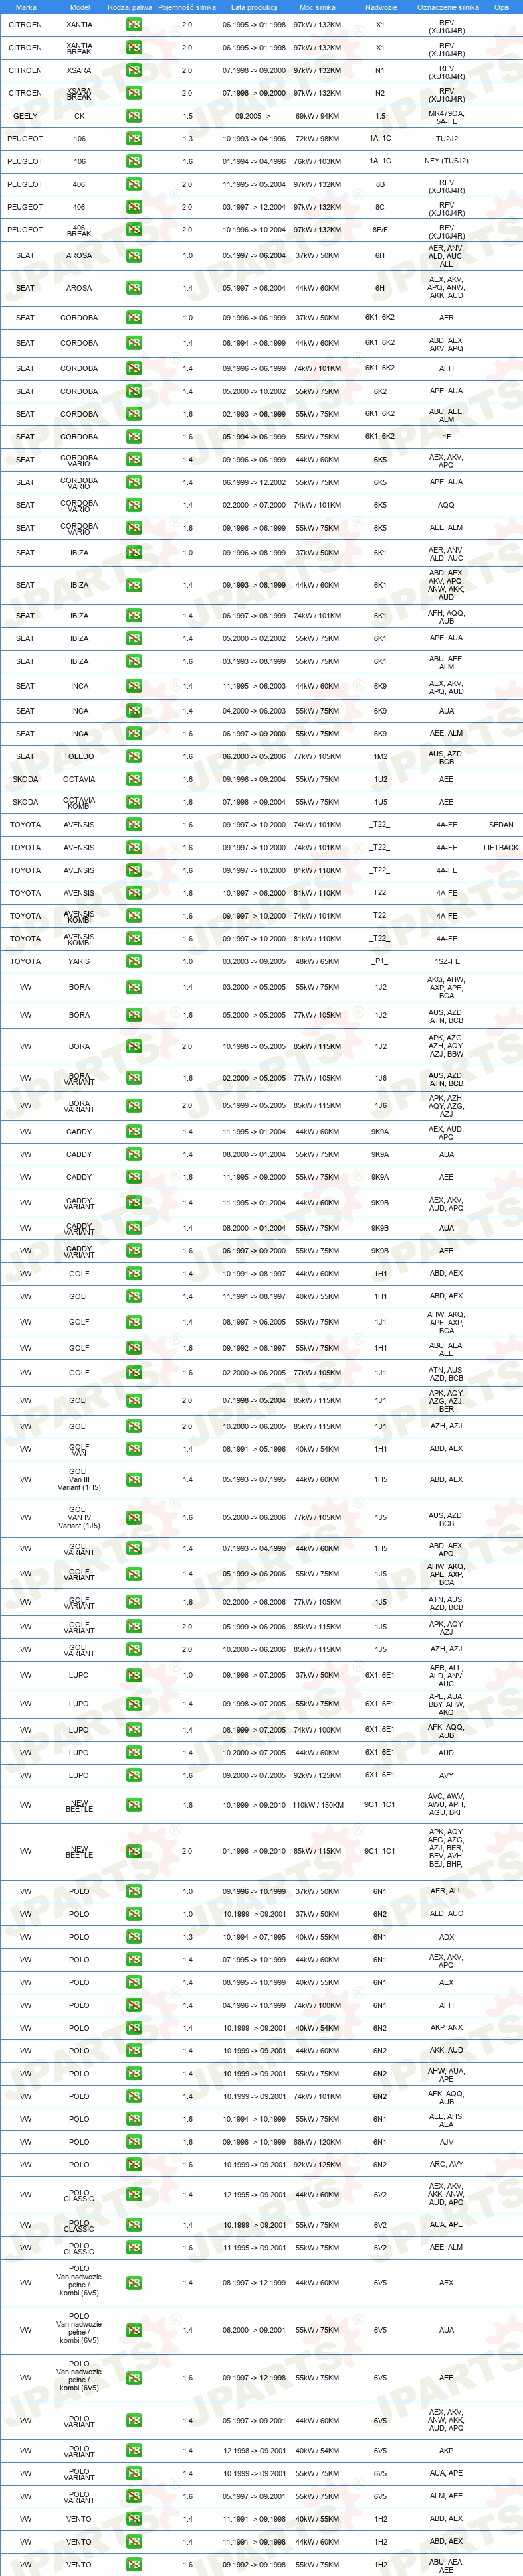This screenshot has height=2576, width=523.
Task: Click the Opis column header
Action: [x=501, y=7]
